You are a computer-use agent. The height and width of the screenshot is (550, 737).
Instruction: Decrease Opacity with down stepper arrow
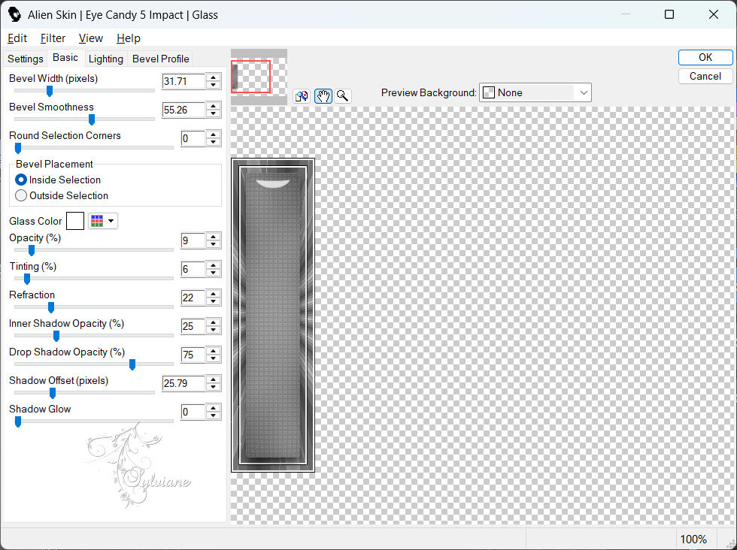(214, 245)
